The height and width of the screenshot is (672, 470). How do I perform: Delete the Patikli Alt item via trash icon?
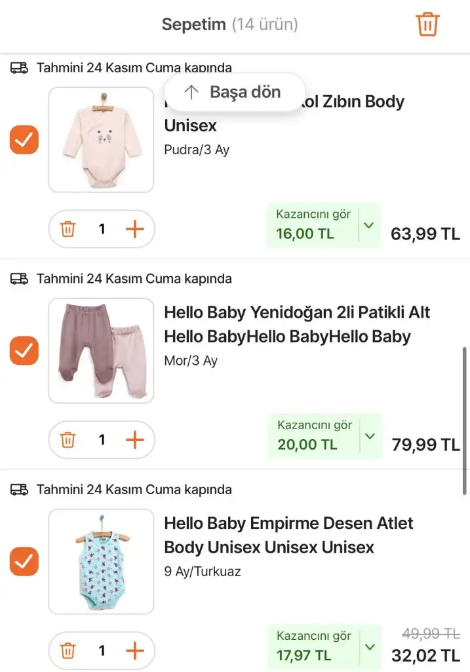tap(68, 440)
